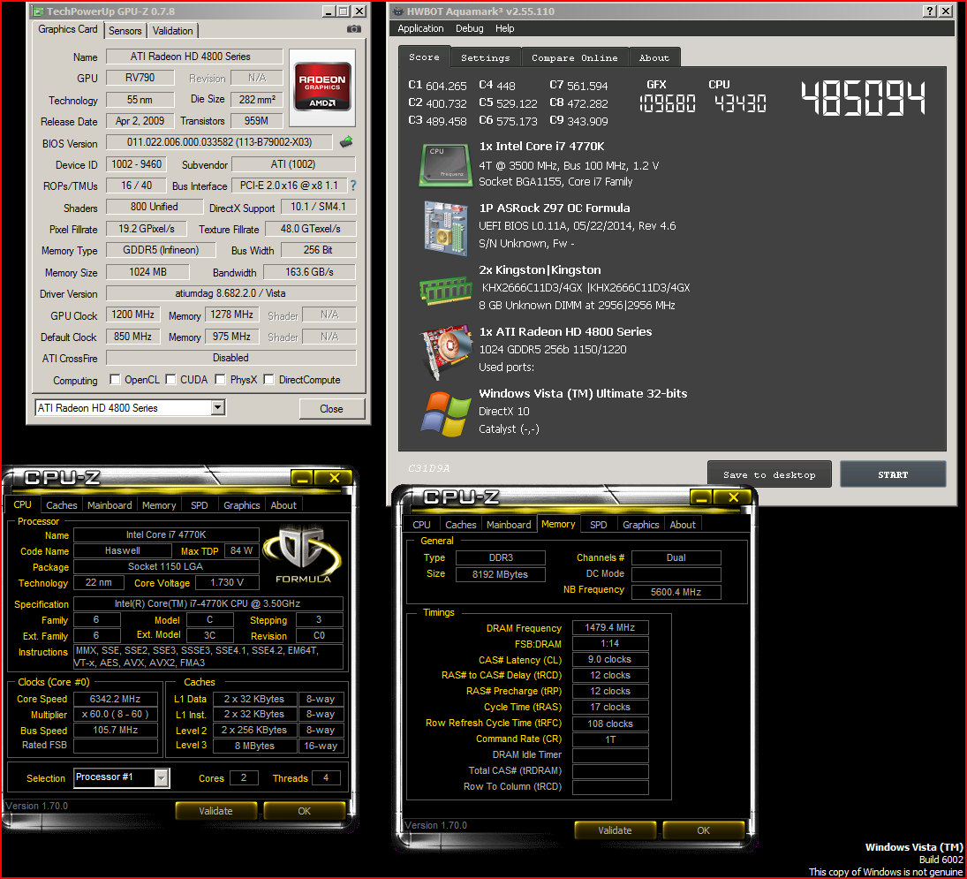Click the Aquamark title bar app icon
Viewport: 967px width, 879px height.
399,11
